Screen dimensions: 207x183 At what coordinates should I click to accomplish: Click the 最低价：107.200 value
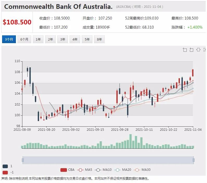(53, 27)
